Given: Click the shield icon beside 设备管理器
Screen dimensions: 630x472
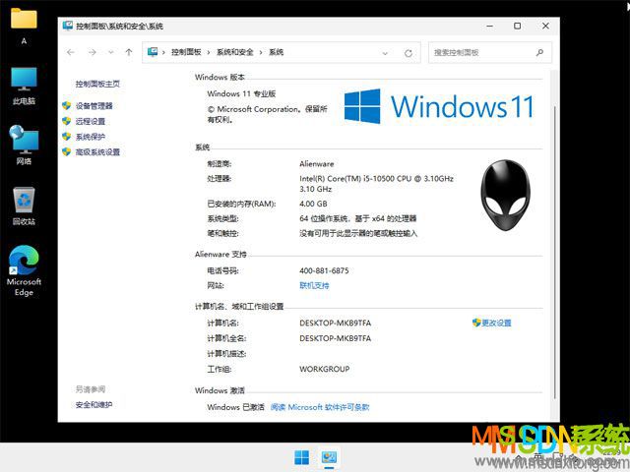Looking at the screenshot, I should [67, 105].
